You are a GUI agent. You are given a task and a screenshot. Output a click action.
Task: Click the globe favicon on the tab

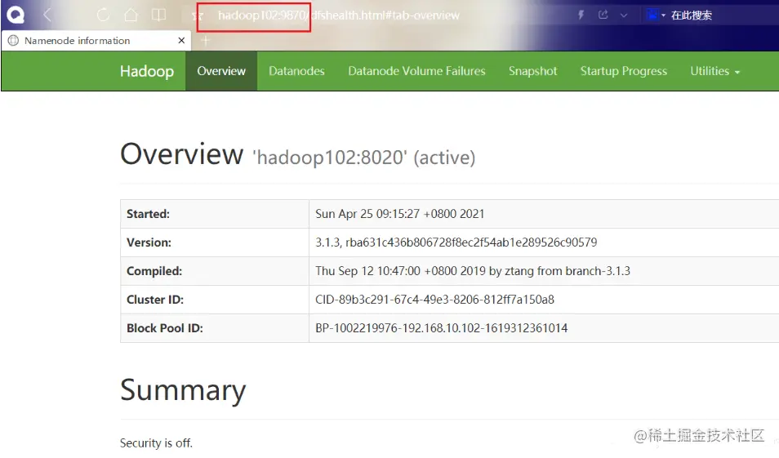[x=13, y=40]
